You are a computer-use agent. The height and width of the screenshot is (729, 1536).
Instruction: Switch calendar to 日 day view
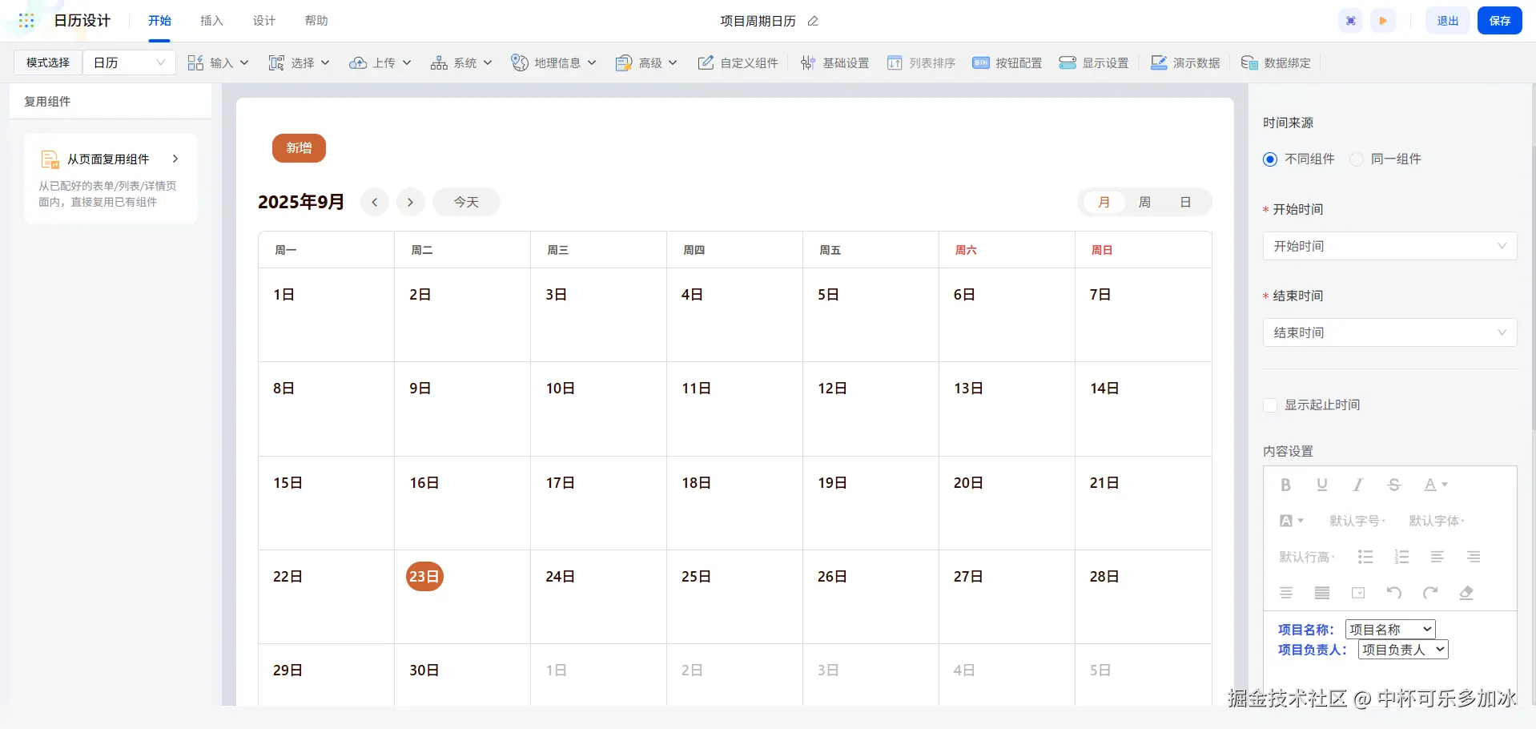[1185, 203]
